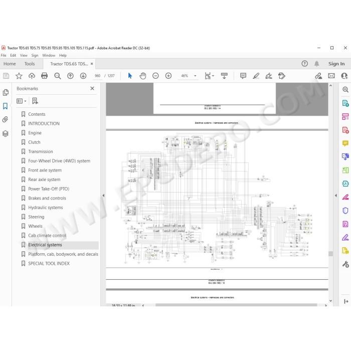Activate the Hand pan tool
This screenshot has height=351, width=351.
point(143,76)
